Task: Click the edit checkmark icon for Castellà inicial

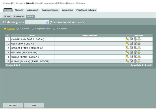Action: click(131, 39)
